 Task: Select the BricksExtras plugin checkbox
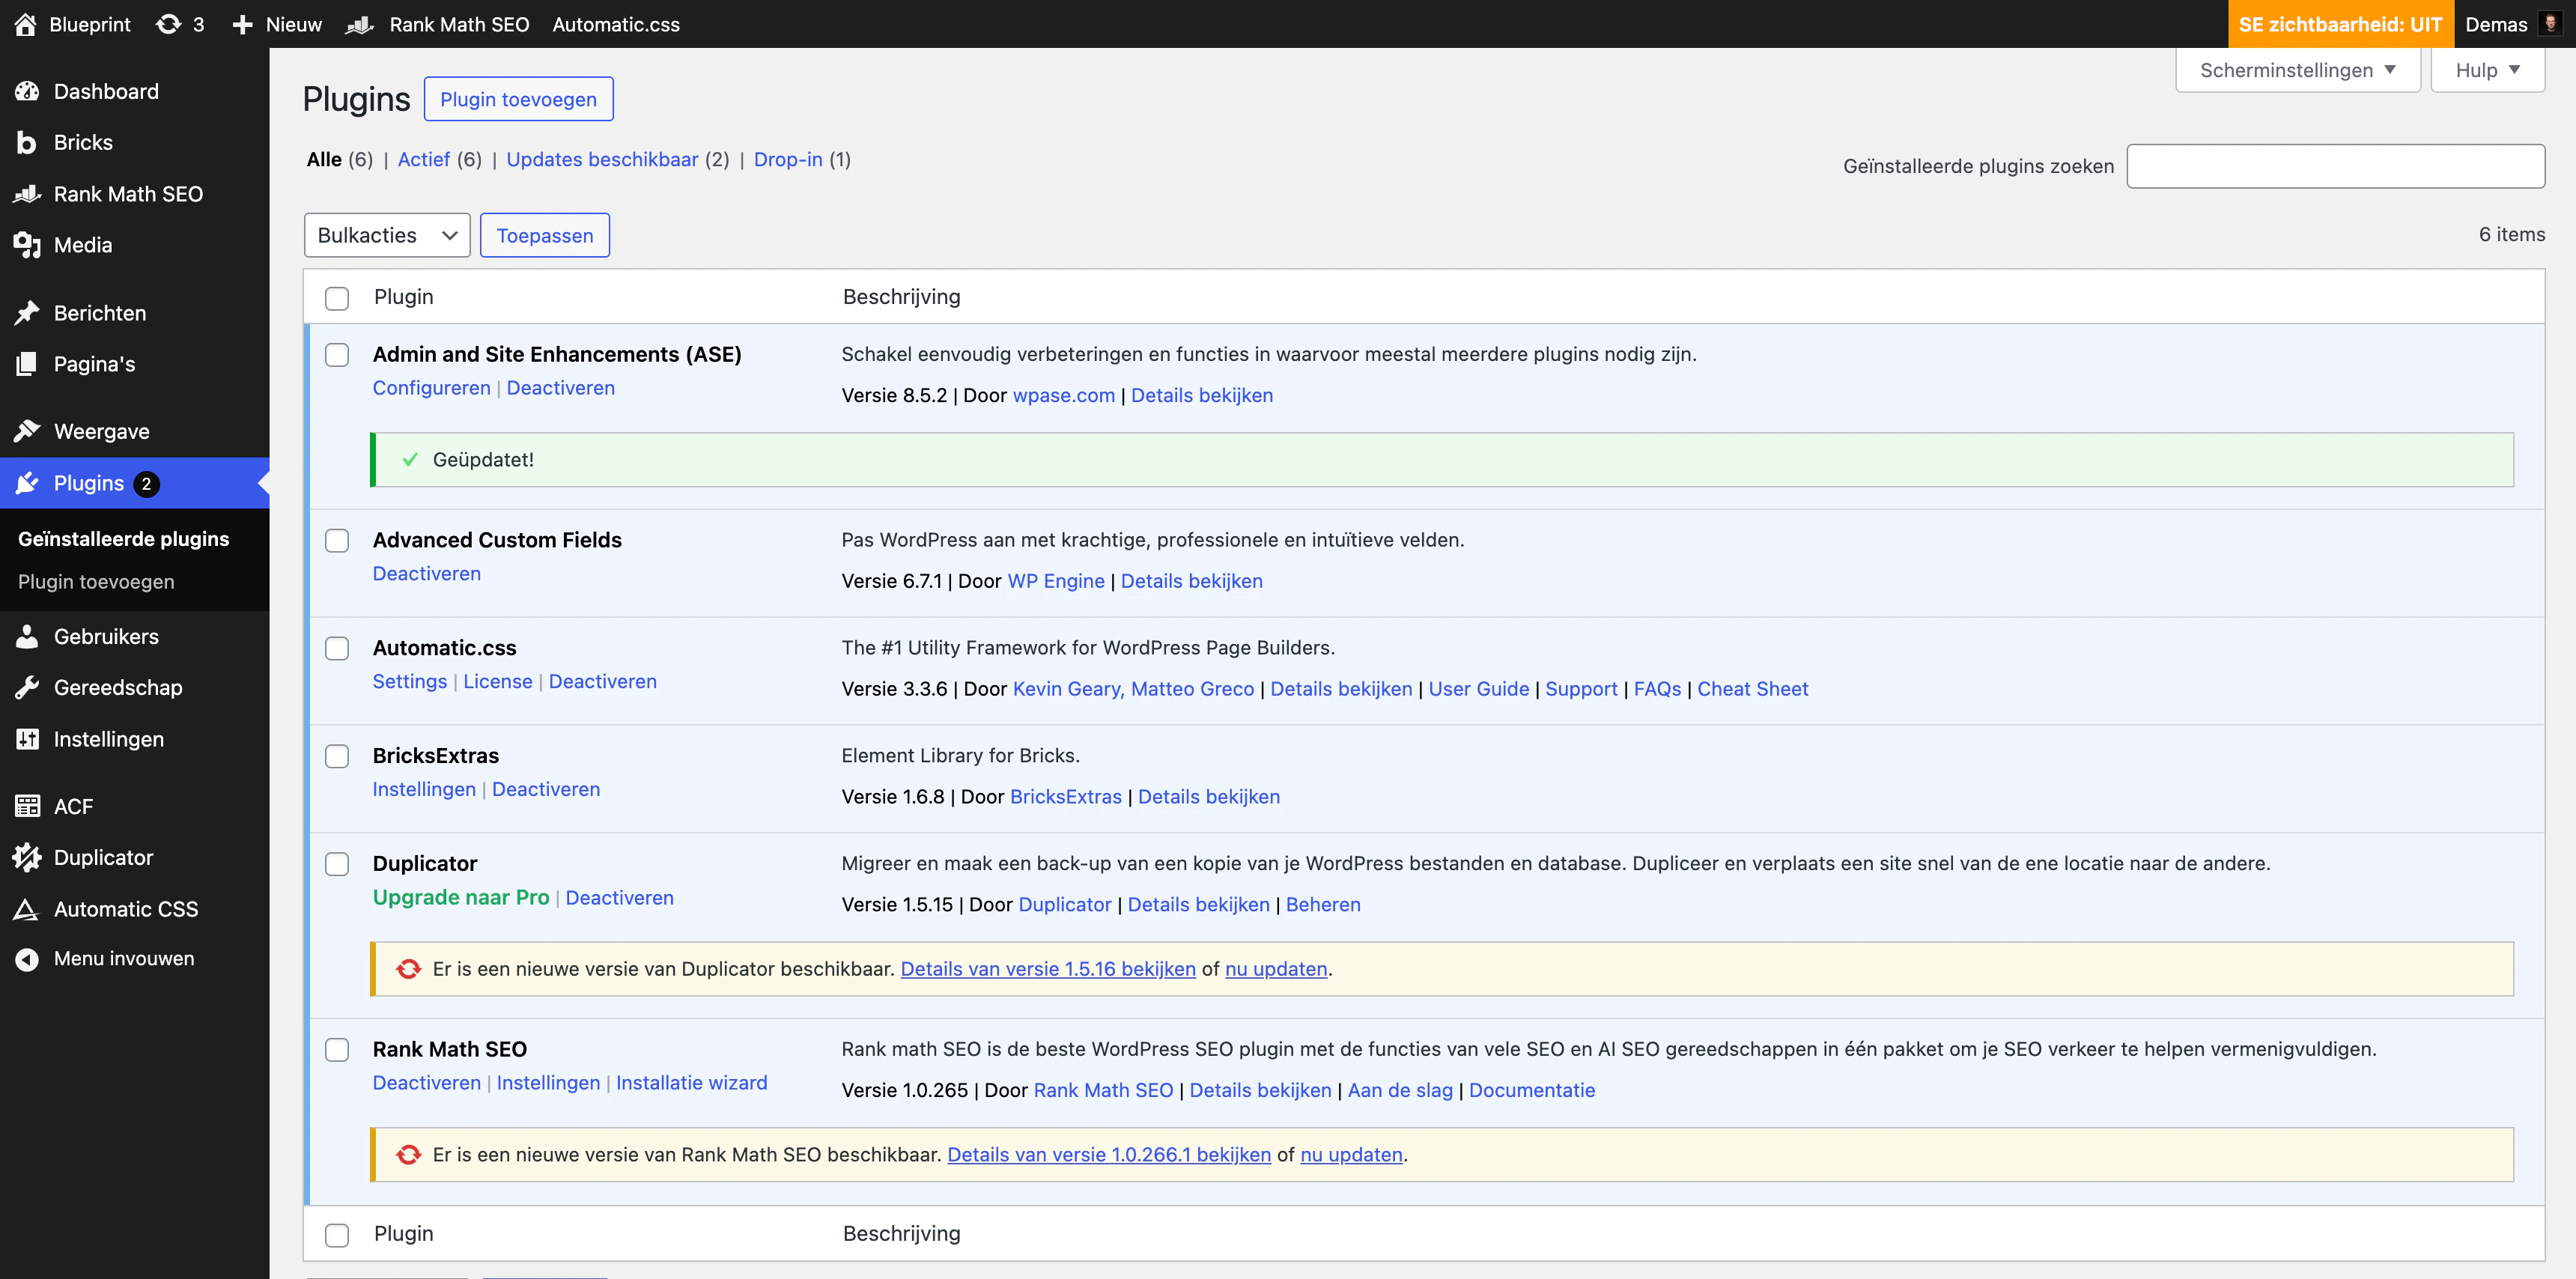coord(337,757)
